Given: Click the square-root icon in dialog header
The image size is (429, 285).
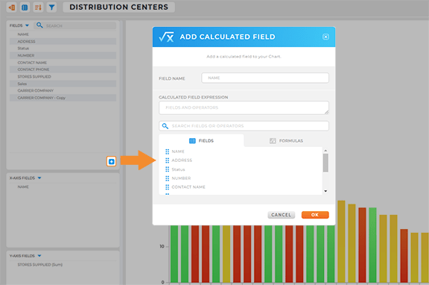Looking at the screenshot, I should (x=166, y=37).
